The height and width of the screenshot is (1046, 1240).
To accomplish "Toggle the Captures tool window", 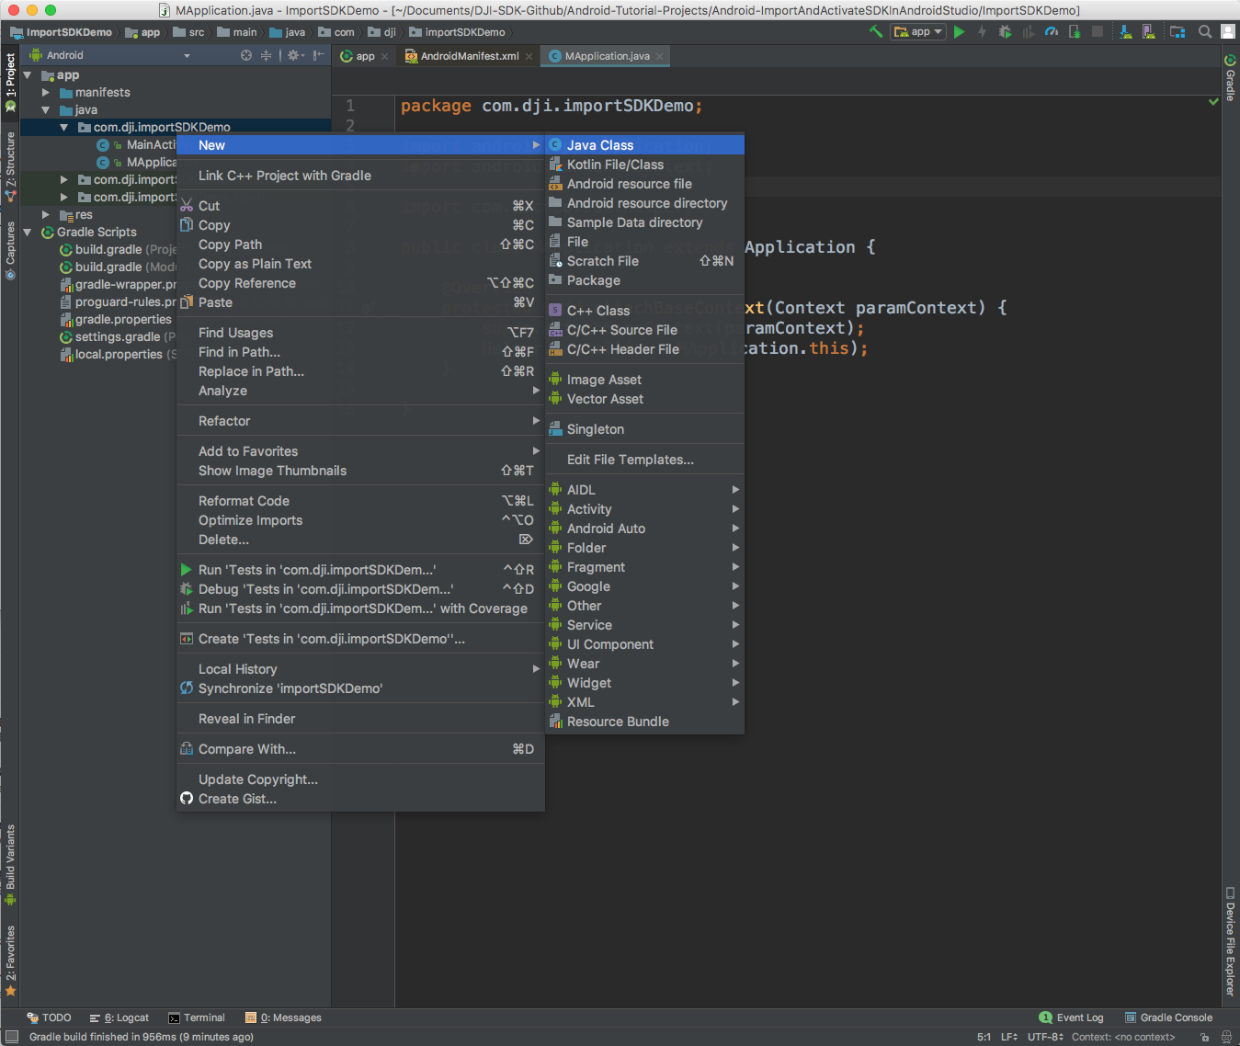I will tap(10, 250).
